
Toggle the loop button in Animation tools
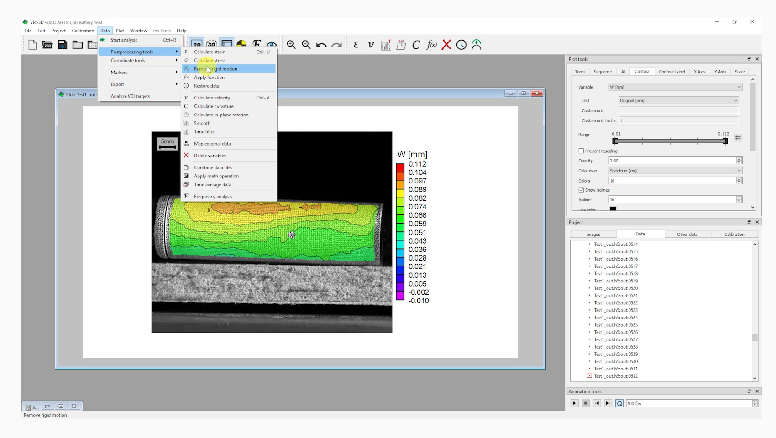(619, 403)
